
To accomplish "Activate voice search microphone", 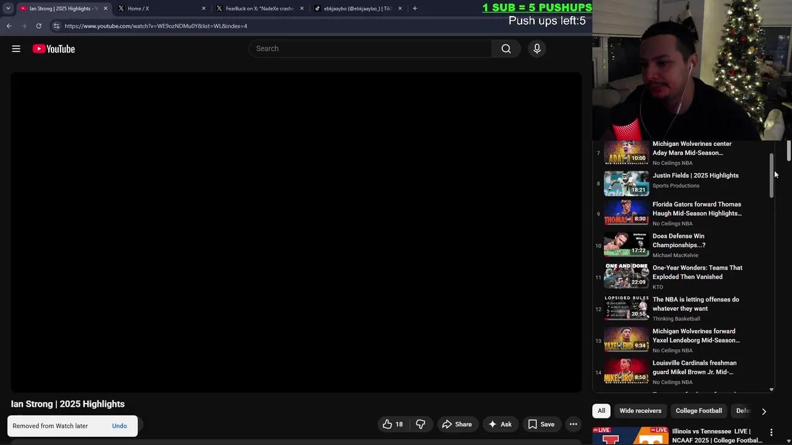I will [537, 49].
